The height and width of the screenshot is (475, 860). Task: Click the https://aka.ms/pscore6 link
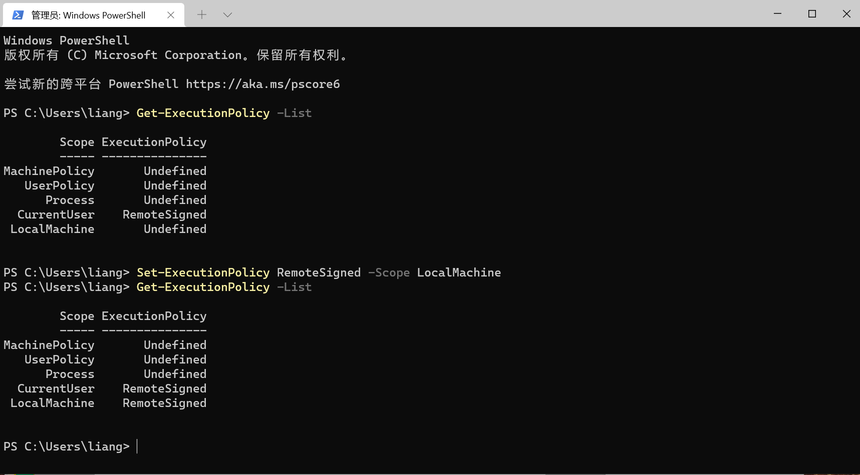262,84
